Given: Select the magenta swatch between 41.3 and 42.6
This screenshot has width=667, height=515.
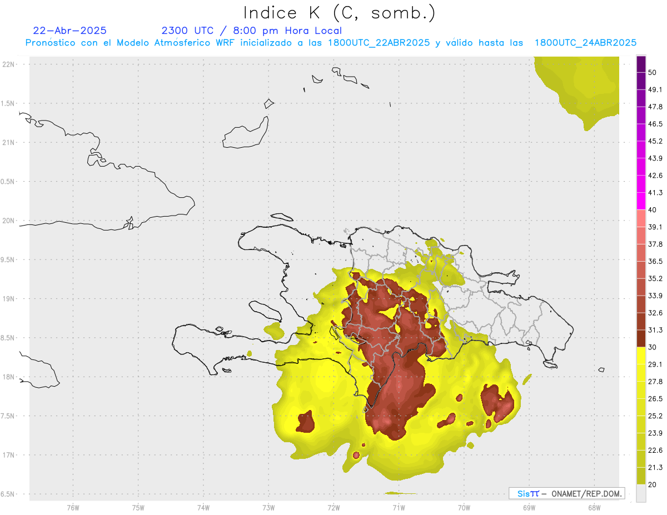Looking at the screenshot, I should coord(641,184).
